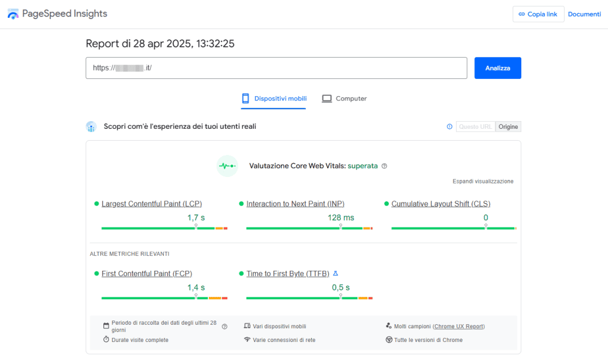Click the CLS distribution bar
Screen dimensions: 608x361
(454, 229)
